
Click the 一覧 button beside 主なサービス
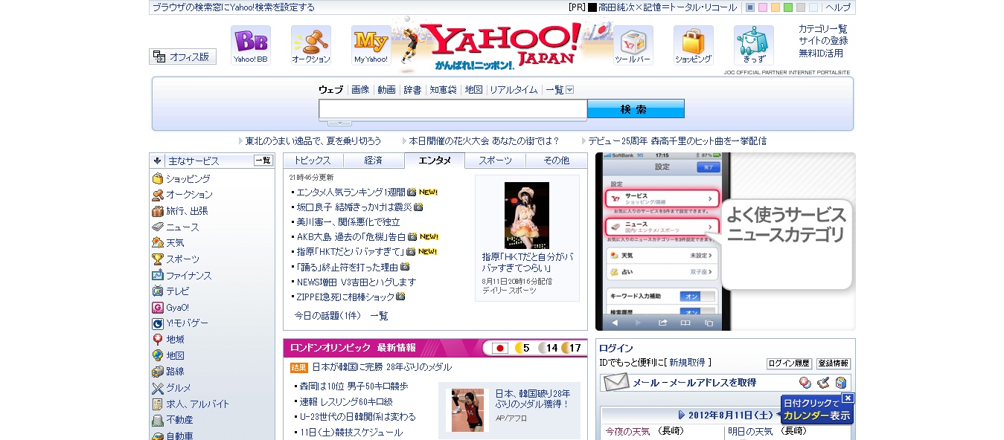point(263,161)
